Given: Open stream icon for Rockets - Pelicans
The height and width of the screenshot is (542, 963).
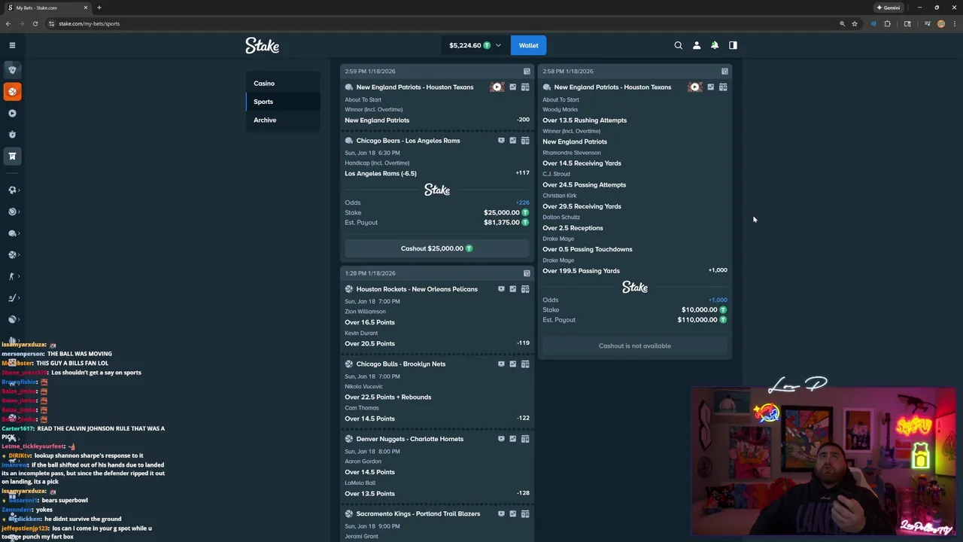Looking at the screenshot, I should tap(501, 289).
